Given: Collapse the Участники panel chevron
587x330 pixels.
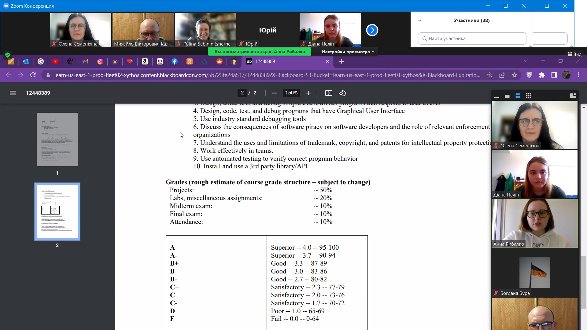Looking at the screenshot, I should [420, 20].
